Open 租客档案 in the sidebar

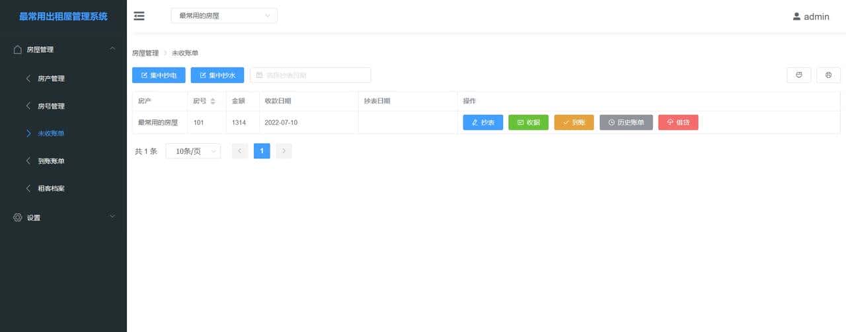click(63, 189)
